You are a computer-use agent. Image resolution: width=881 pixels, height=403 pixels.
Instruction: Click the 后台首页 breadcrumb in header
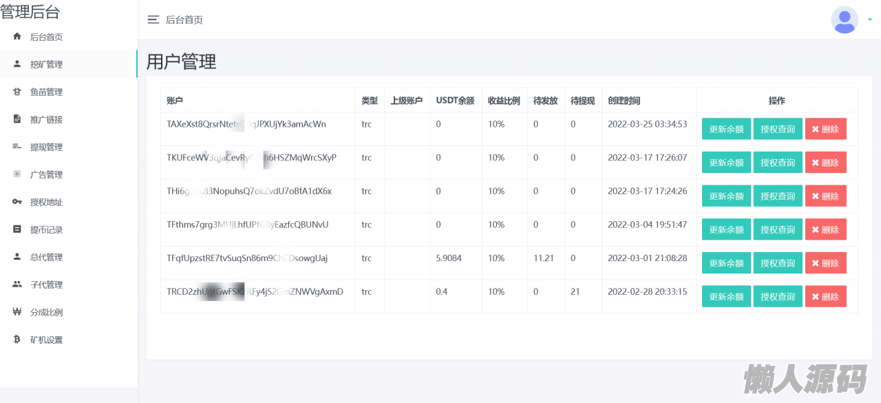coord(184,20)
